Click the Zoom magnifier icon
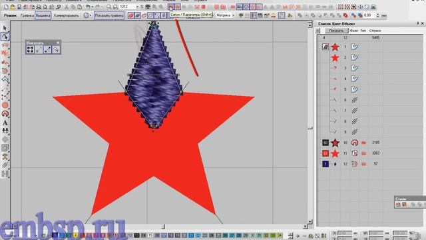Image resolution: width=426 pixels, height=240 pixels. click(108, 7)
